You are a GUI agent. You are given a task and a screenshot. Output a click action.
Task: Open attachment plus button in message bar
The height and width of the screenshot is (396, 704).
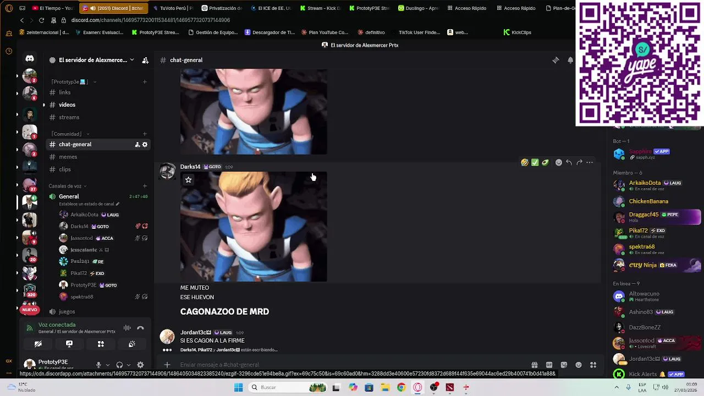pyautogui.click(x=167, y=364)
